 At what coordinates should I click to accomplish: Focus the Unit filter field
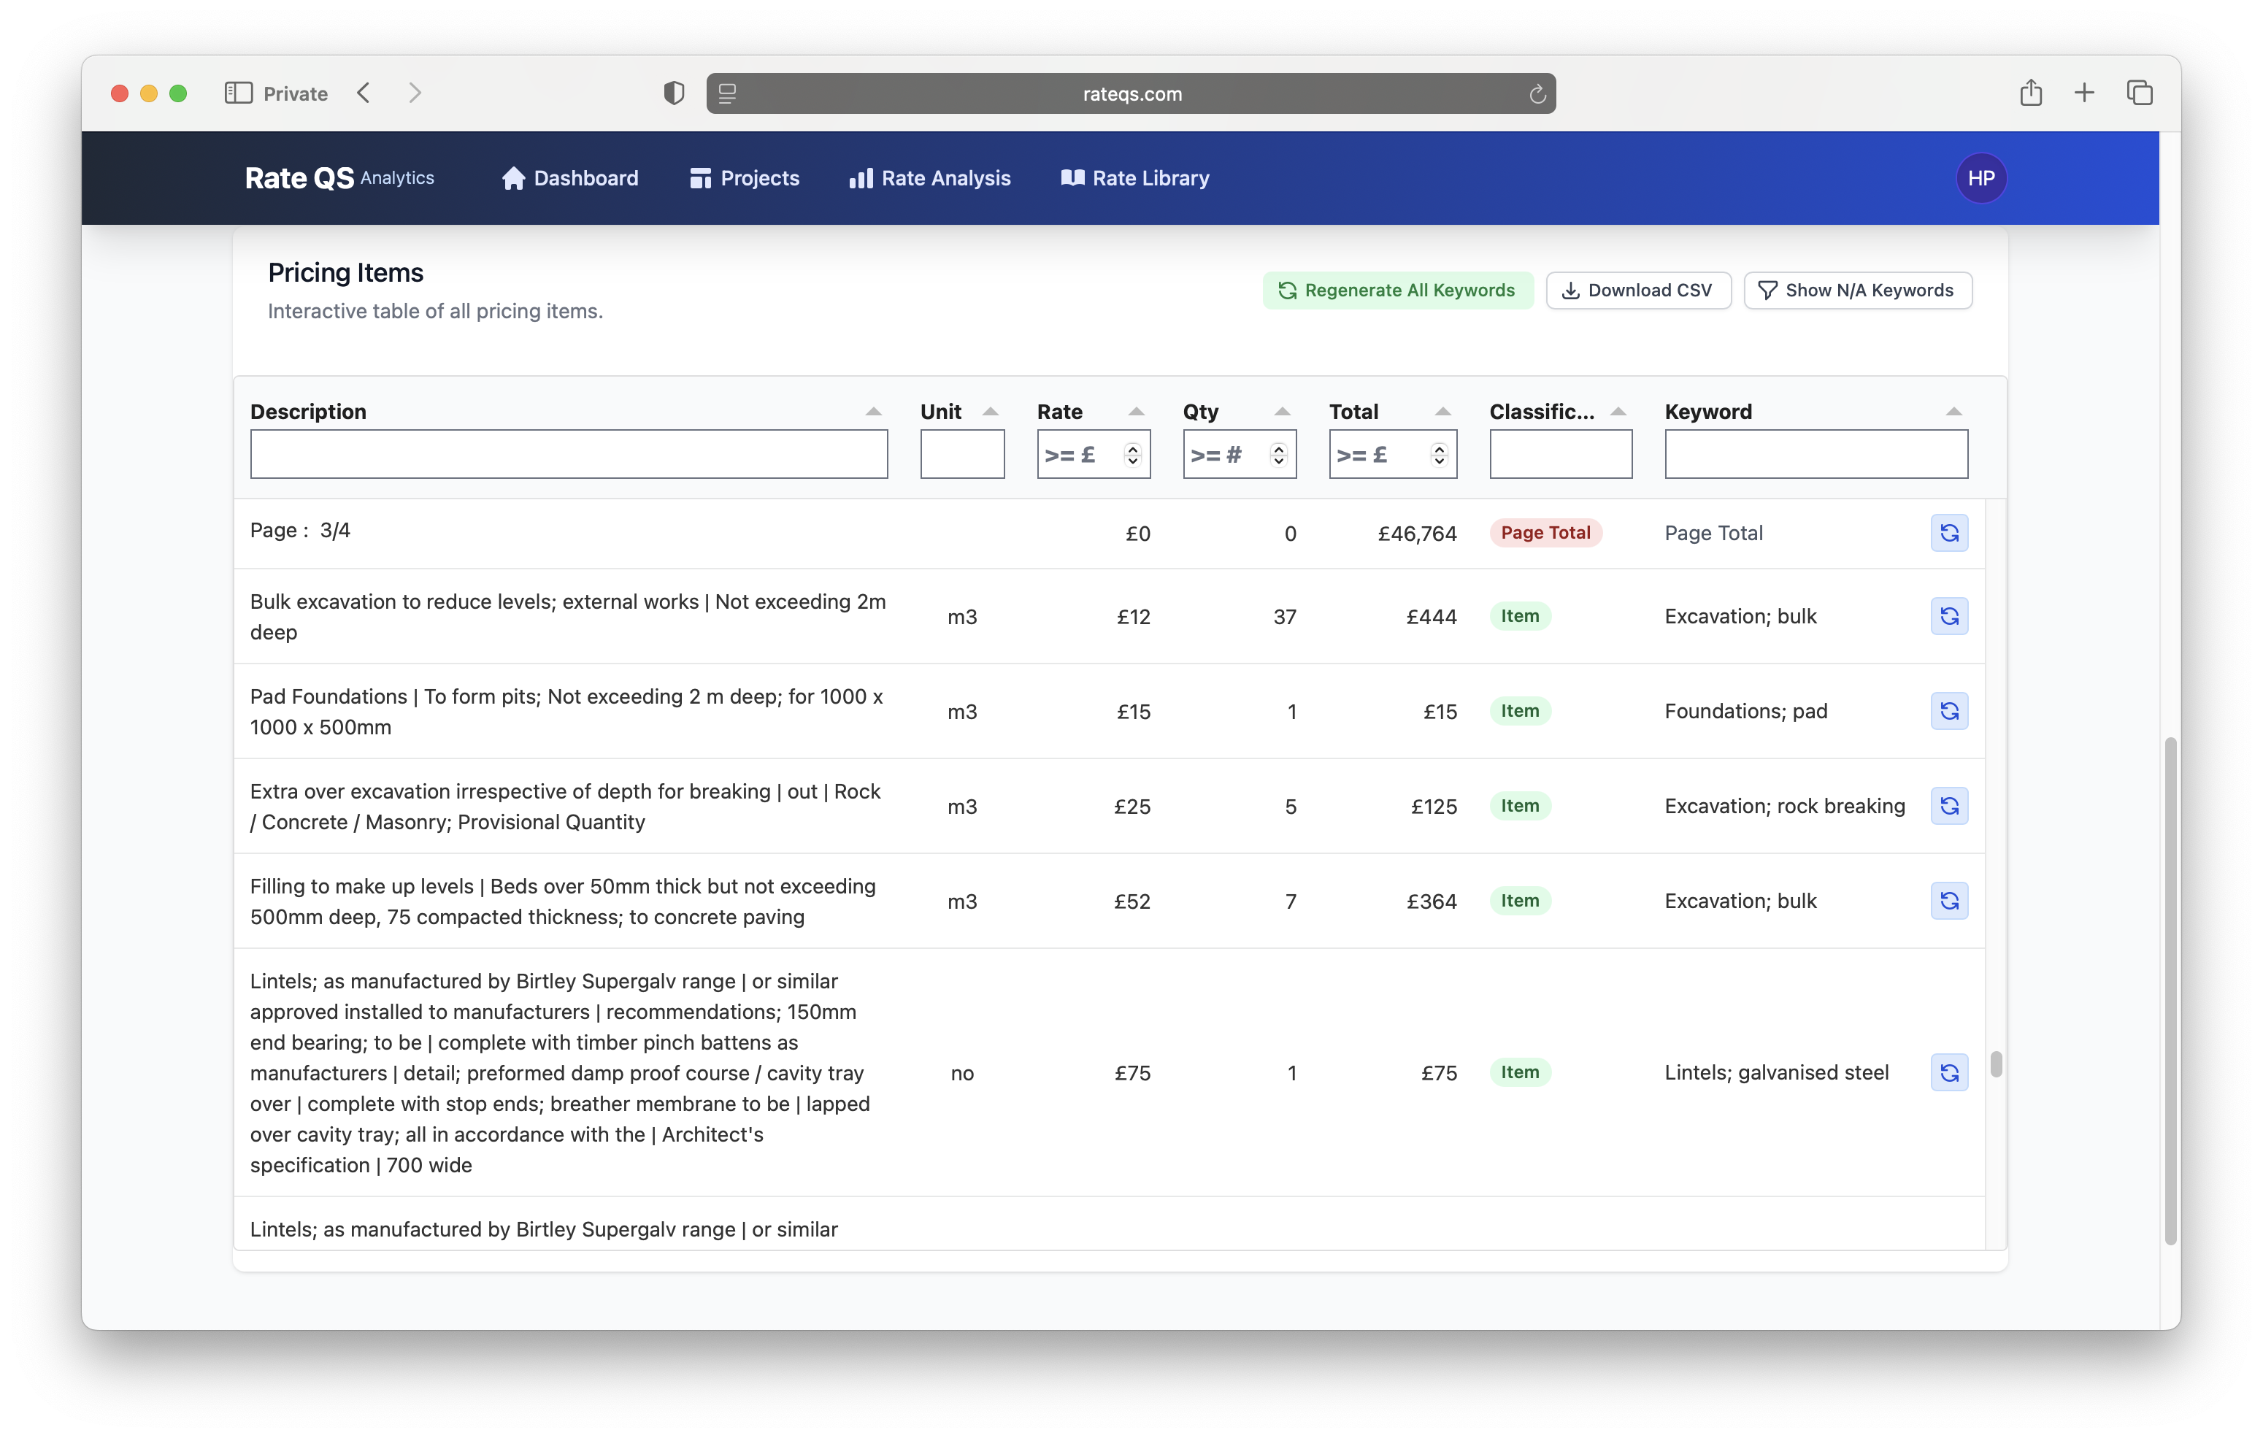coord(961,454)
